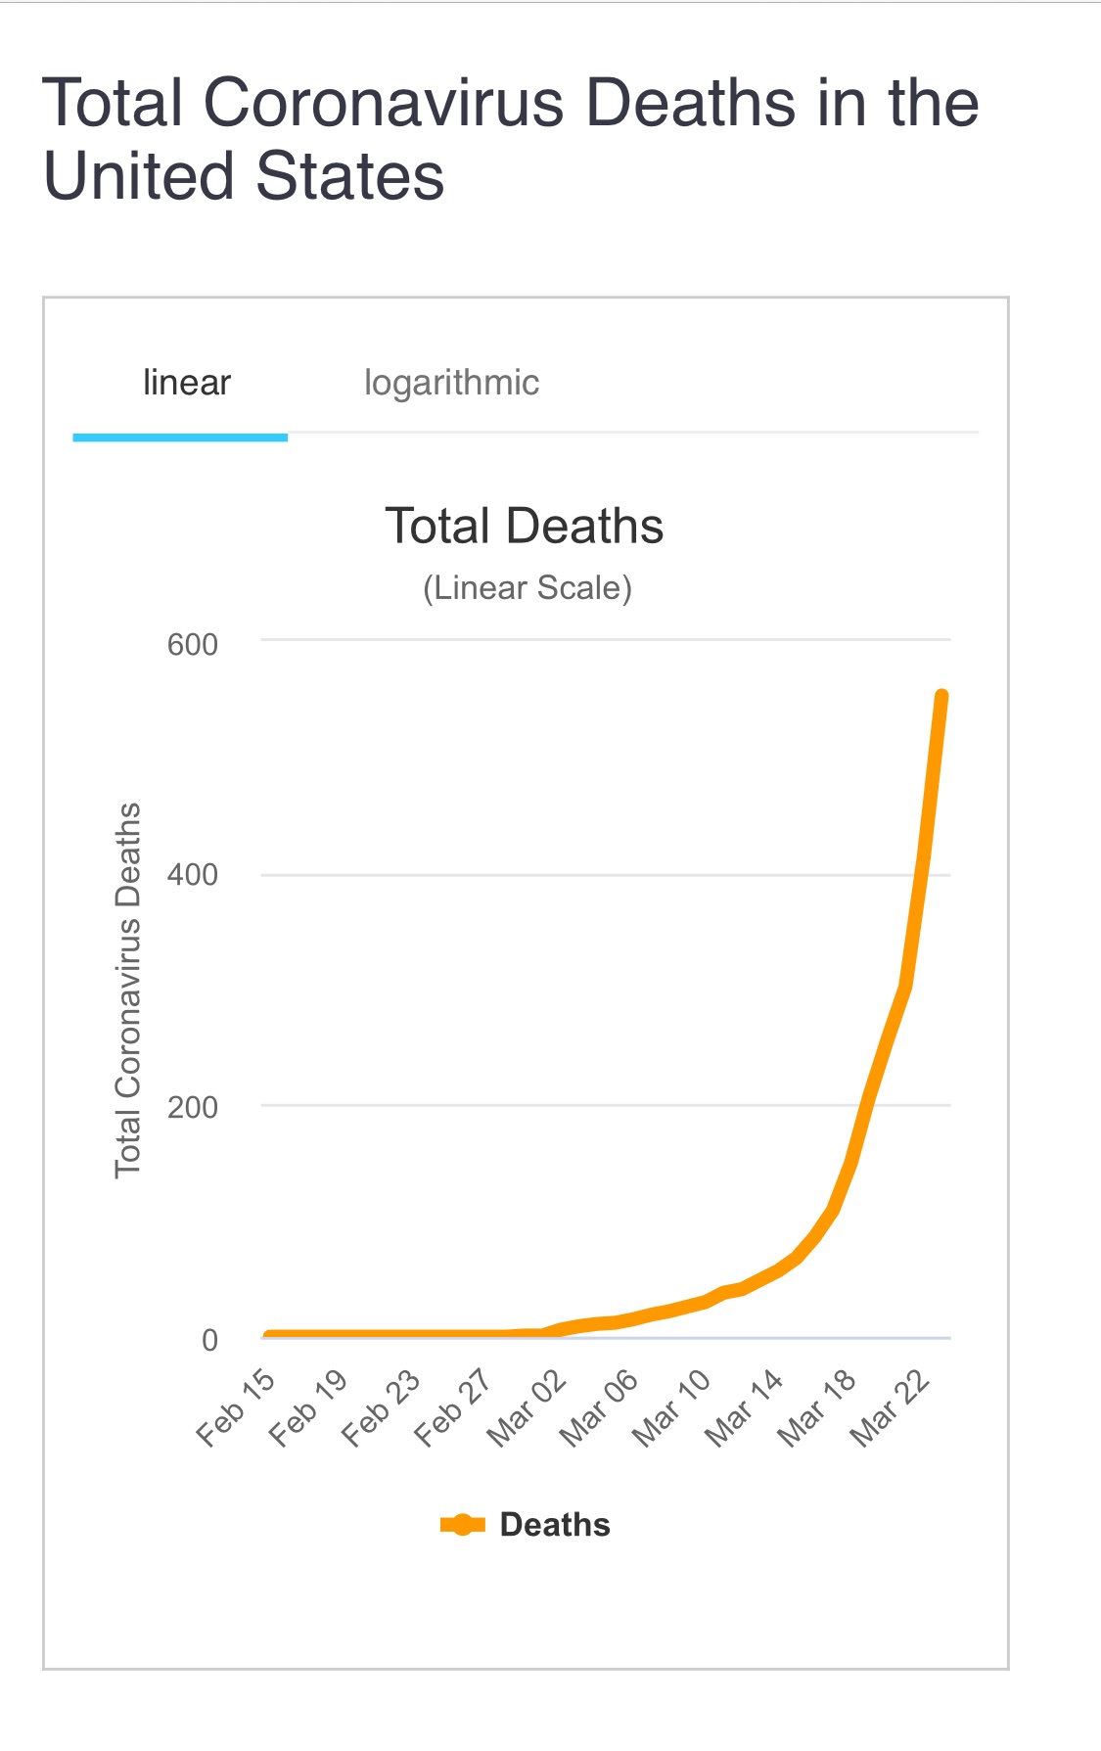Click the Total Coronavirus Deaths axis title

[x=129, y=990]
